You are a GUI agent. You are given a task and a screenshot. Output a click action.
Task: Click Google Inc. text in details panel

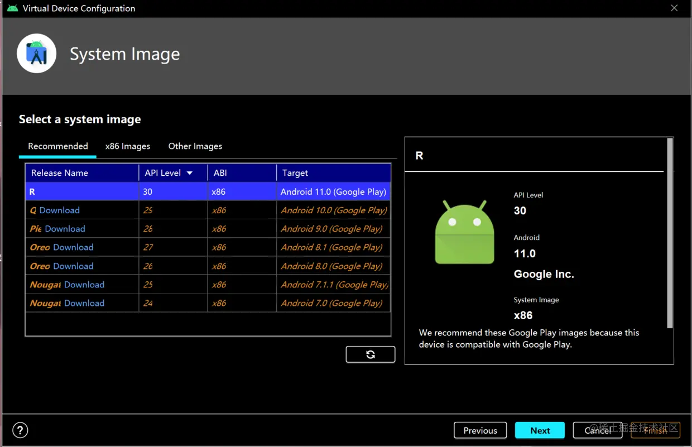click(544, 275)
